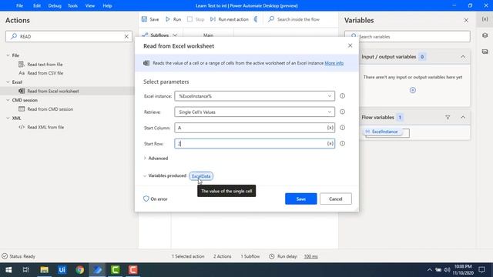This screenshot has height=277, width=493.
Task: Open Chrome from the taskbar
Action: click(x=80, y=270)
